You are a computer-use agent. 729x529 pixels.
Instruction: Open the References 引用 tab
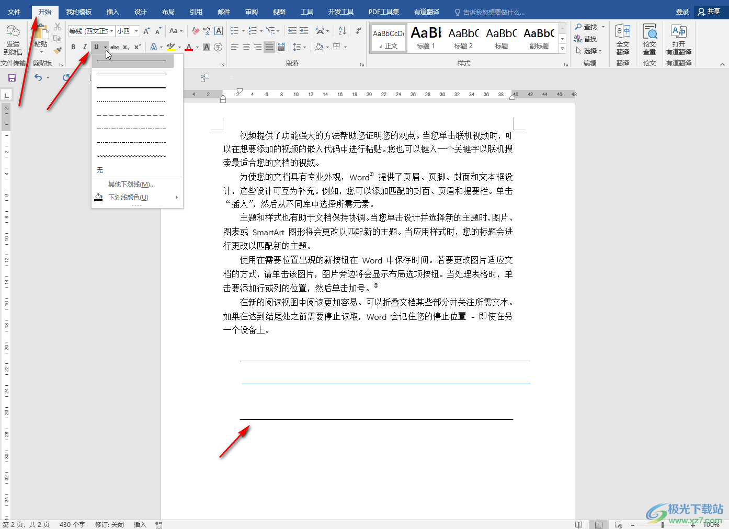pyautogui.click(x=196, y=11)
